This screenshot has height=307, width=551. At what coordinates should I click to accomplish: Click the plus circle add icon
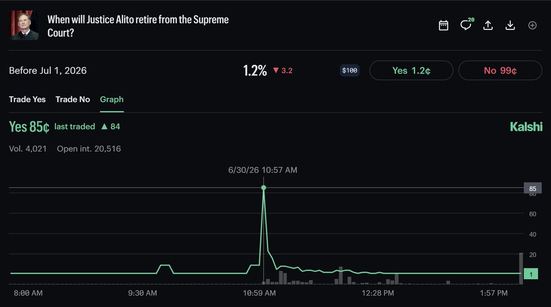click(532, 25)
